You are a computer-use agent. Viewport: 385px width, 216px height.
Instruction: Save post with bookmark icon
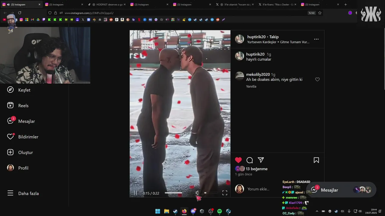pos(316,160)
